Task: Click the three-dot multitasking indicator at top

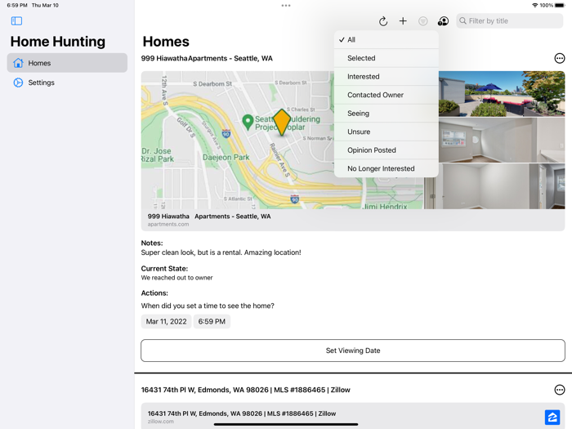Action: (286, 6)
